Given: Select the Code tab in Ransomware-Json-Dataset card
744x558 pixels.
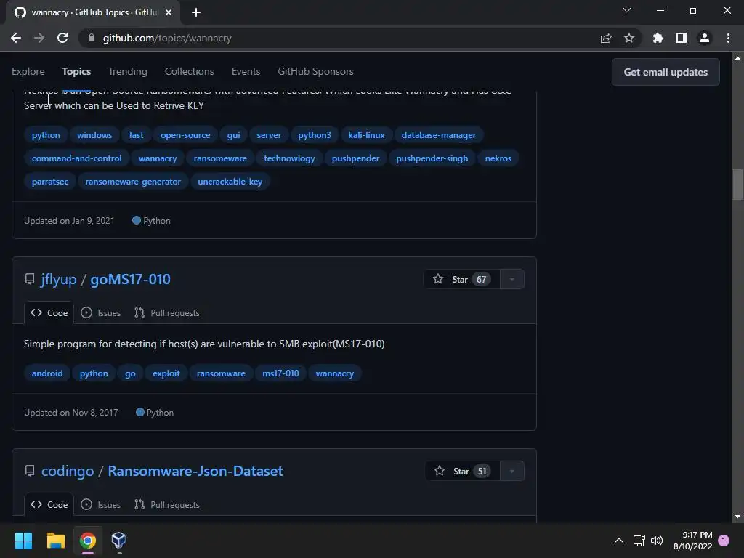Looking at the screenshot, I should tap(49, 504).
